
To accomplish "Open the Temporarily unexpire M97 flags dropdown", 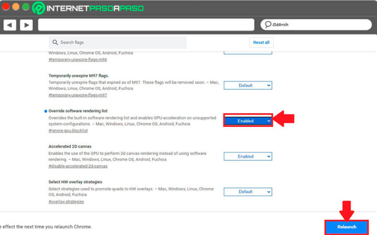I will click(248, 85).
